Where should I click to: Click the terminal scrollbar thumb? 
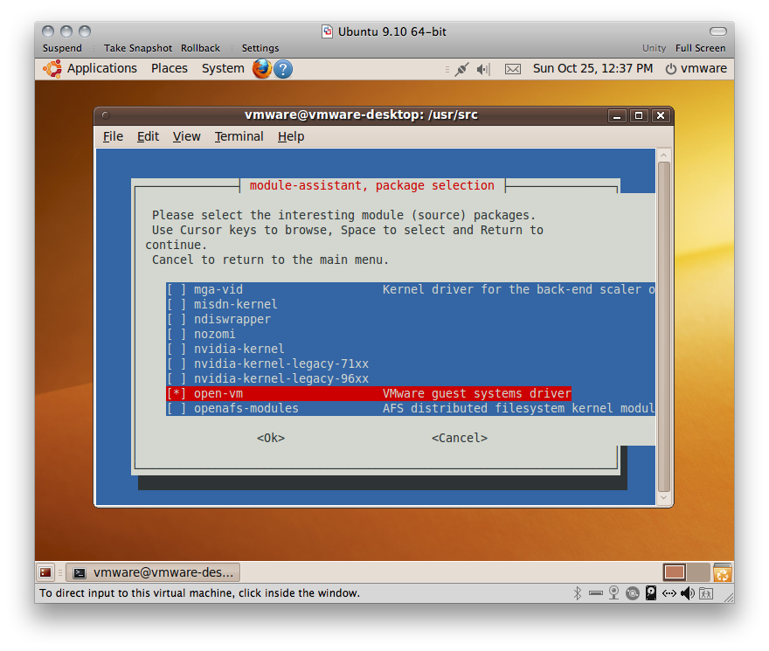(x=664, y=326)
